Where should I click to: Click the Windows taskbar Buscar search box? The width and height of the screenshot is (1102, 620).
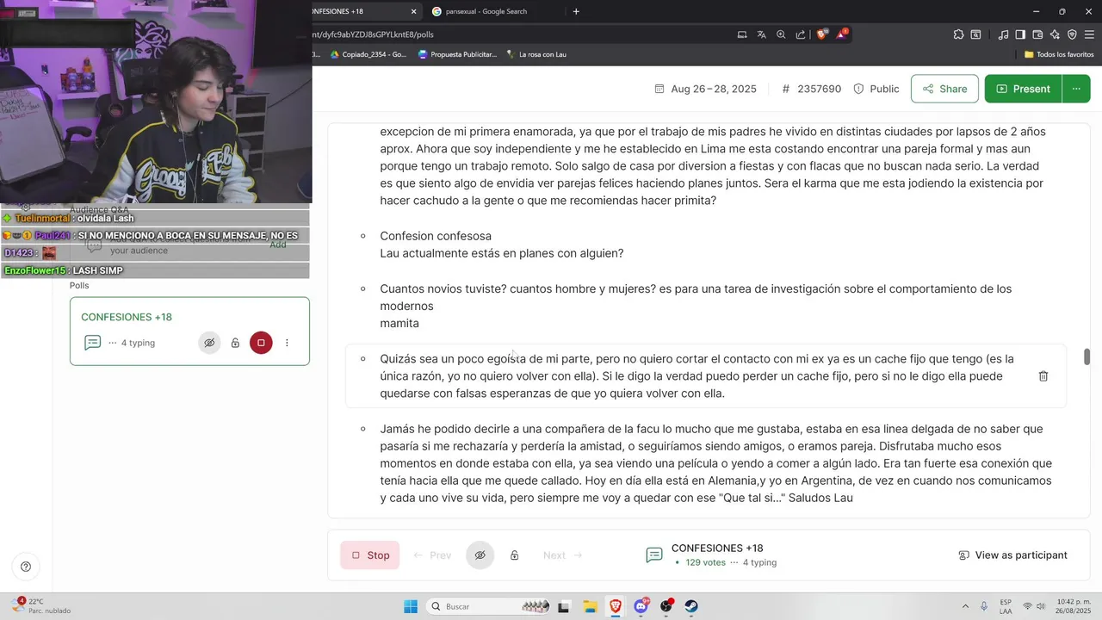[489, 606]
